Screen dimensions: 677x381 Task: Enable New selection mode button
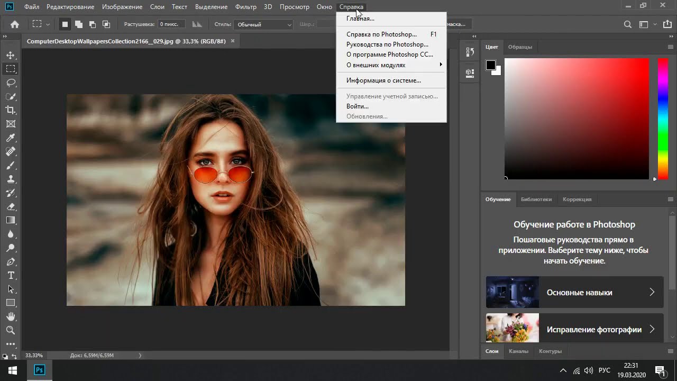(65, 24)
